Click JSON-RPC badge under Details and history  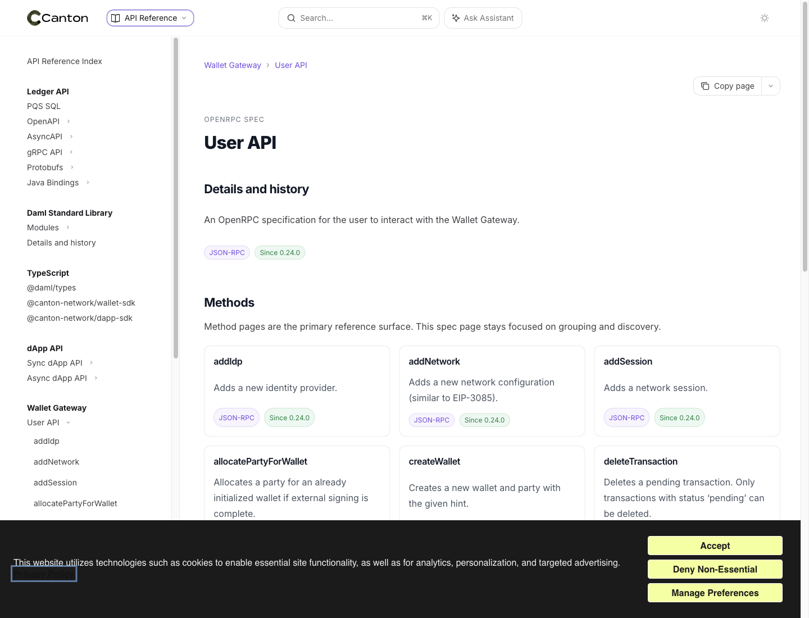point(227,253)
